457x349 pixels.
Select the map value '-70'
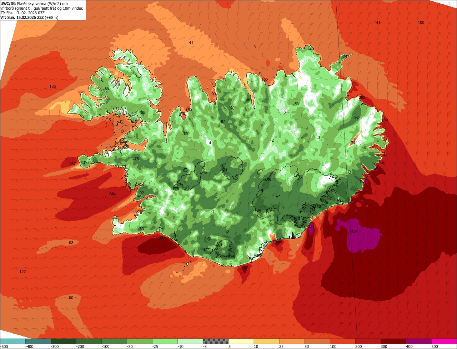[185, 134]
